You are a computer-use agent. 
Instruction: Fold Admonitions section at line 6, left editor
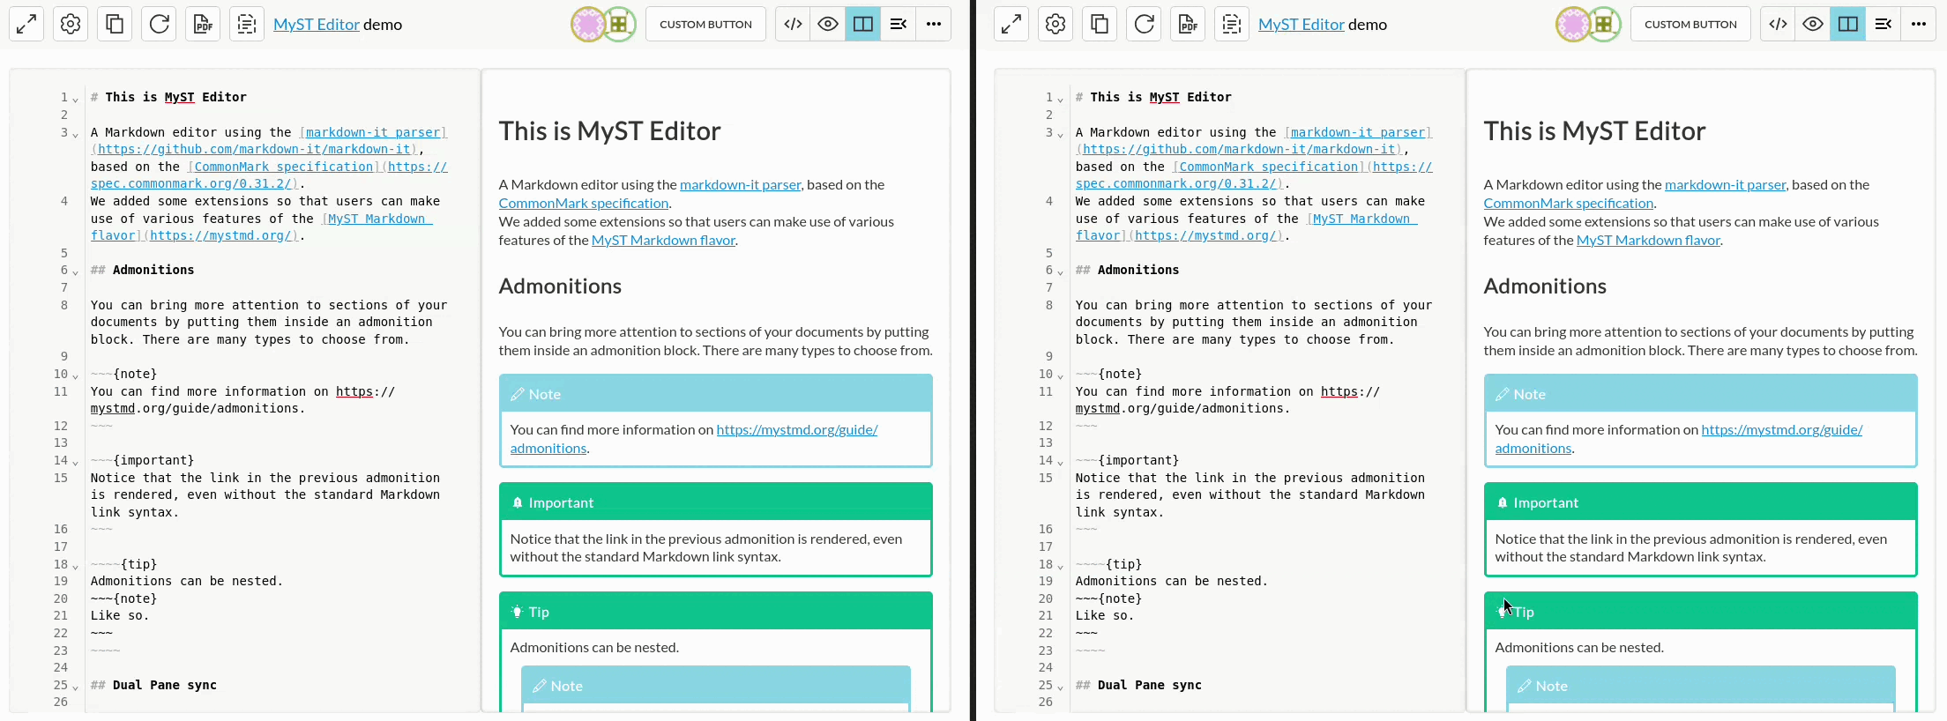tap(76, 271)
